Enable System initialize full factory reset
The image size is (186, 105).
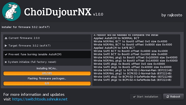tap(47, 62)
